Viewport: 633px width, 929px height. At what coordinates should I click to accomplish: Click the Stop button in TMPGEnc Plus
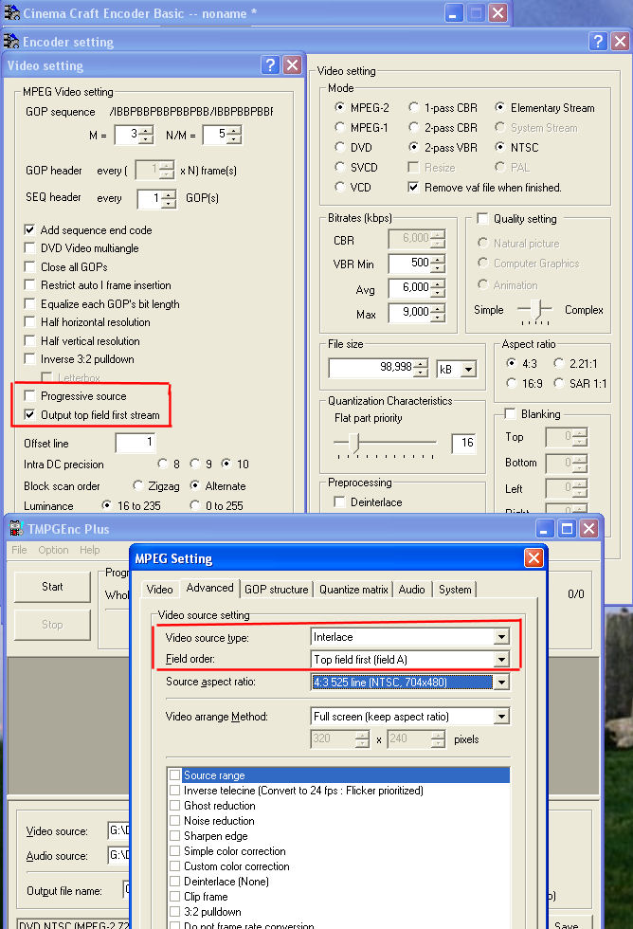click(x=52, y=625)
